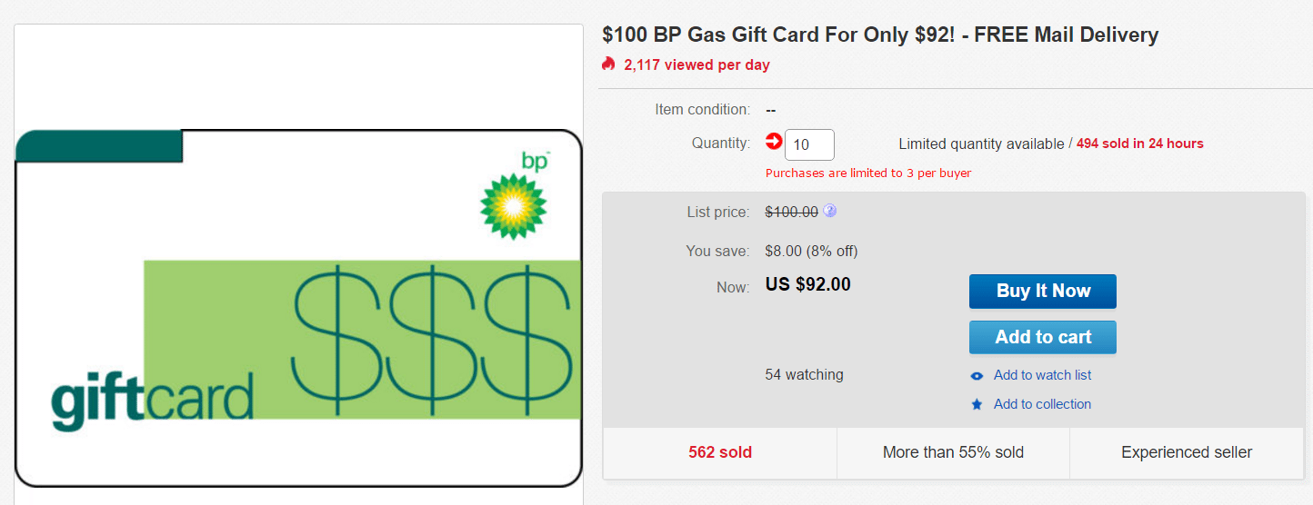The height and width of the screenshot is (505, 1313).
Task: Click the More than 55% sold cell
Action: (953, 452)
